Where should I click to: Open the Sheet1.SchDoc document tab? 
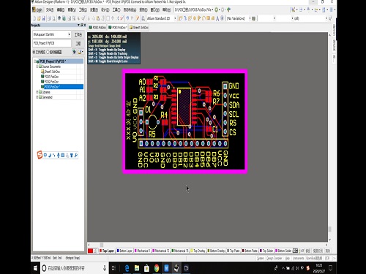point(138,28)
